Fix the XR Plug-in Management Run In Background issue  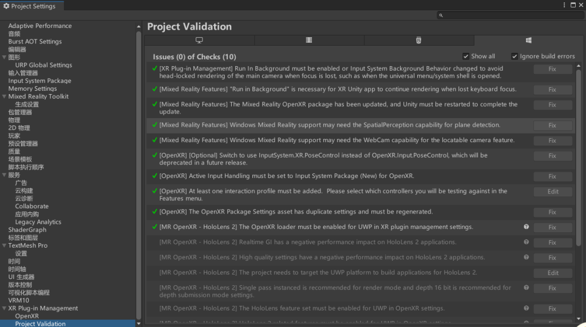click(x=552, y=69)
